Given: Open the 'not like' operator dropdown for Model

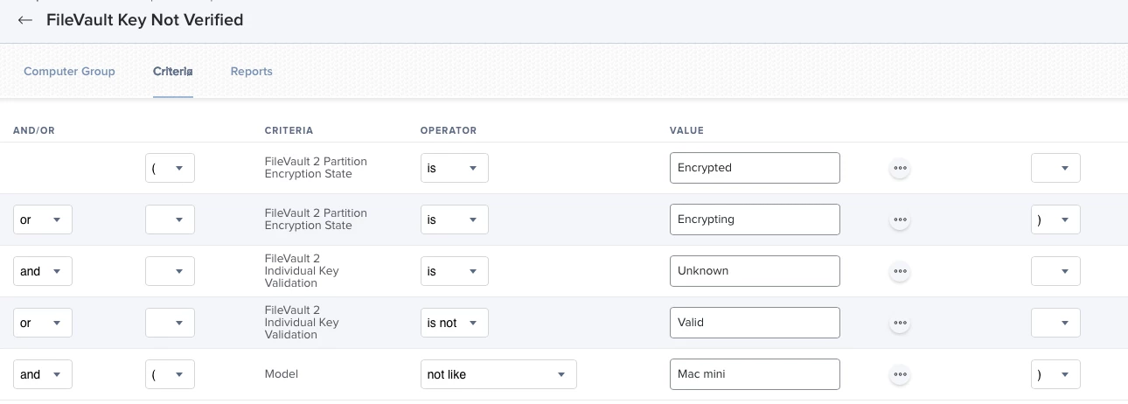Looking at the screenshot, I should [x=498, y=374].
